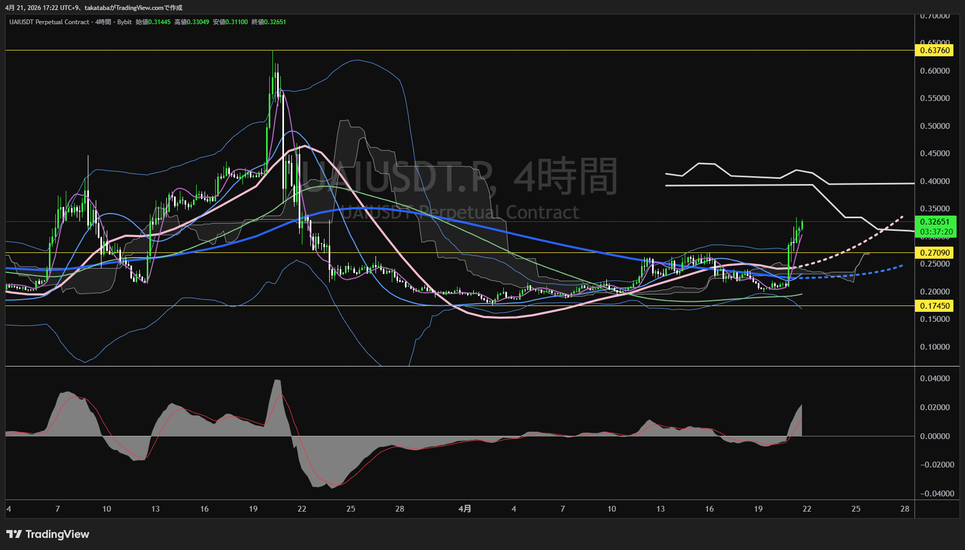Open the UAIUSDT Perpetual Contract symbol title
Screen dimensions: 965x550
click(x=49, y=22)
